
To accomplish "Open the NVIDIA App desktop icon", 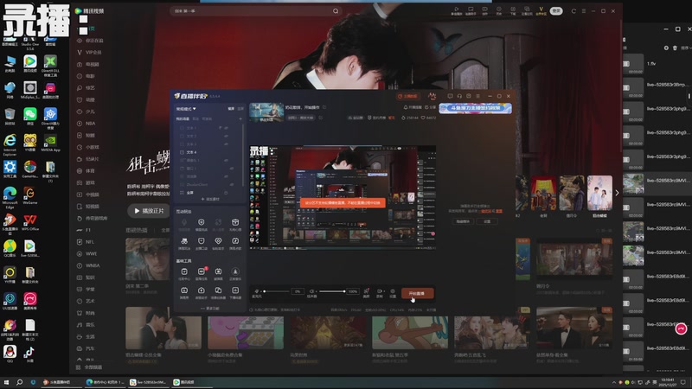I will click(50, 143).
